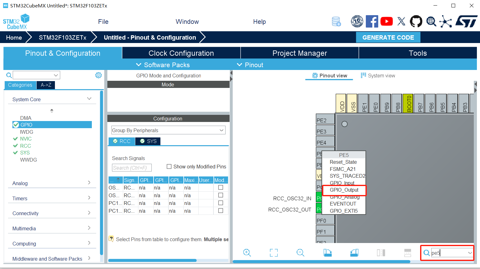Click STM32F103ZETx breadcrumb
Screen dimensions: 480x269
pyautogui.click(x=63, y=37)
